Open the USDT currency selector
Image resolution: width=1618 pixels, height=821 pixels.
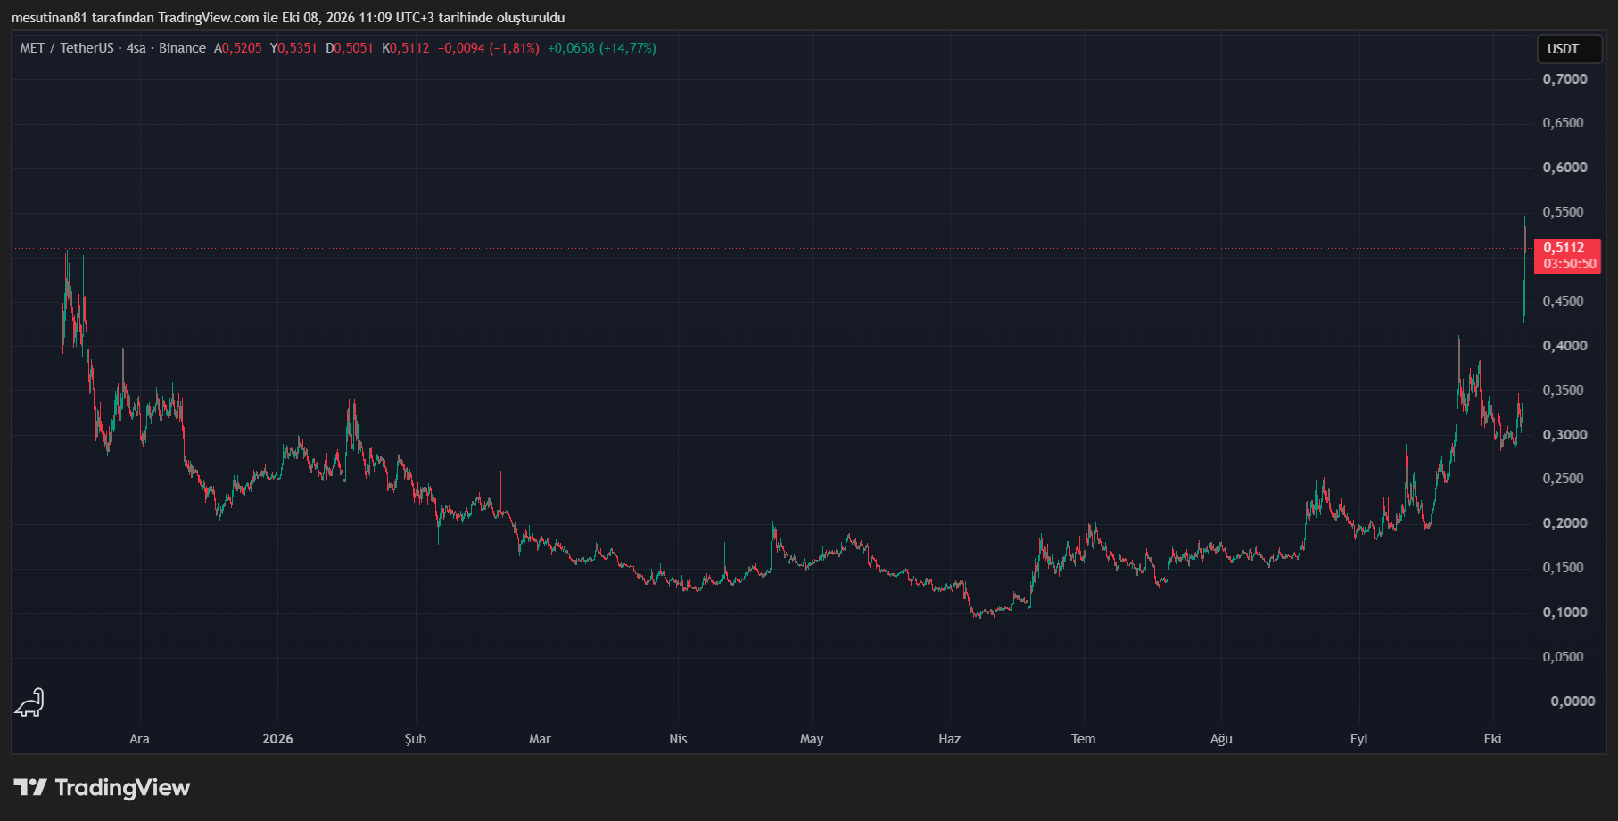click(1569, 49)
